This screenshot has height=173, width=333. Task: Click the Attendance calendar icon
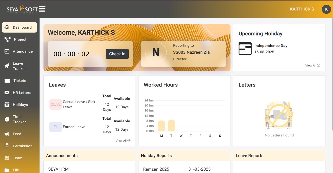coord(7,51)
